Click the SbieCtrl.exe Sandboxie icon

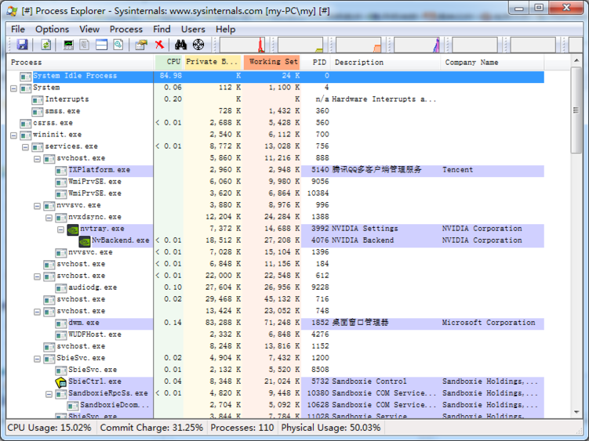(x=61, y=382)
